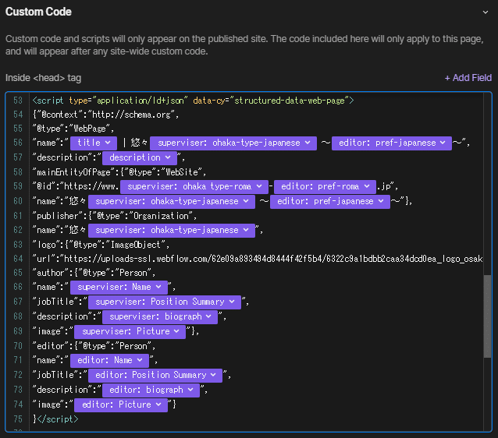Viewport: 498px width, 438px height.
Task: Open editor Picture field chip
Action: [121, 404]
